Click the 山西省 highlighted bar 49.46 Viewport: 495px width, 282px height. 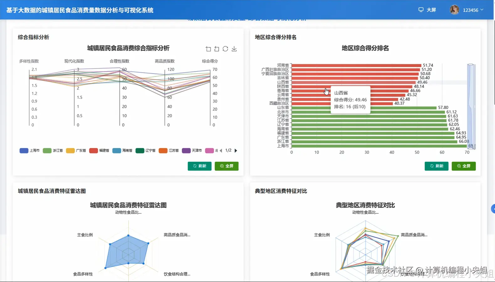[x=353, y=82]
